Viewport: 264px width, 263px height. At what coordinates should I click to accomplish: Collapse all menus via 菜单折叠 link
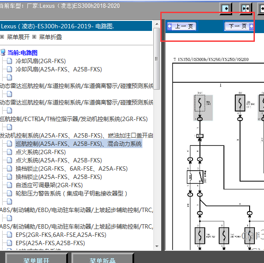point(51,37)
